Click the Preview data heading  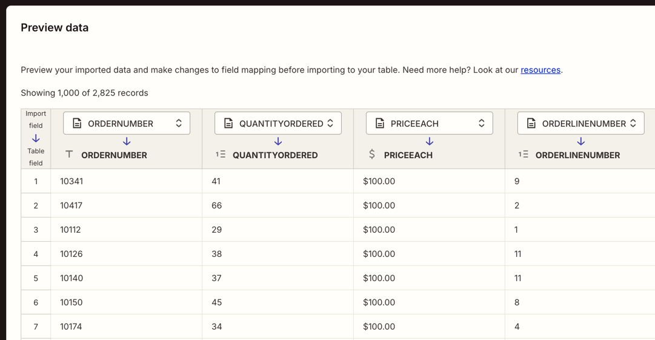pos(55,27)
